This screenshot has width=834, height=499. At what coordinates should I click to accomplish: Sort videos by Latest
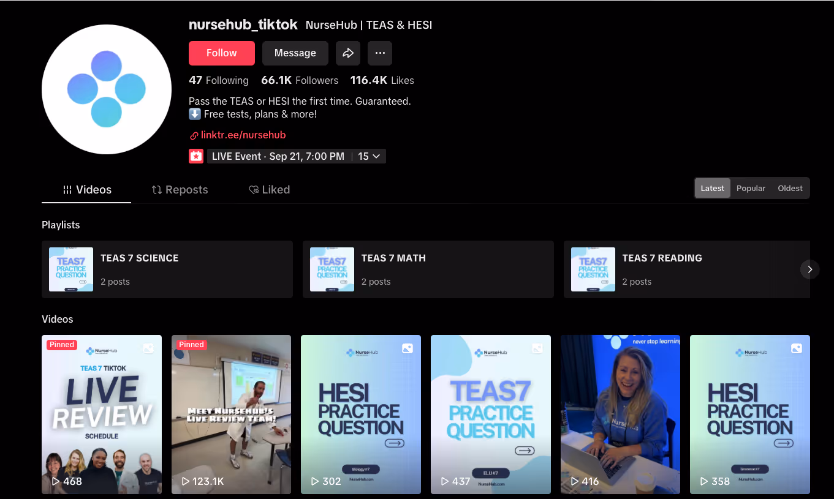tap(713, 189)
